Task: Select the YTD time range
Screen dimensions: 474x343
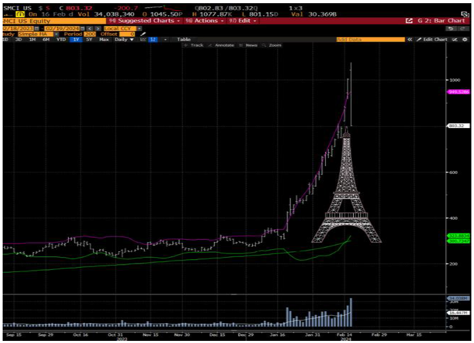Action: (61, 40)
